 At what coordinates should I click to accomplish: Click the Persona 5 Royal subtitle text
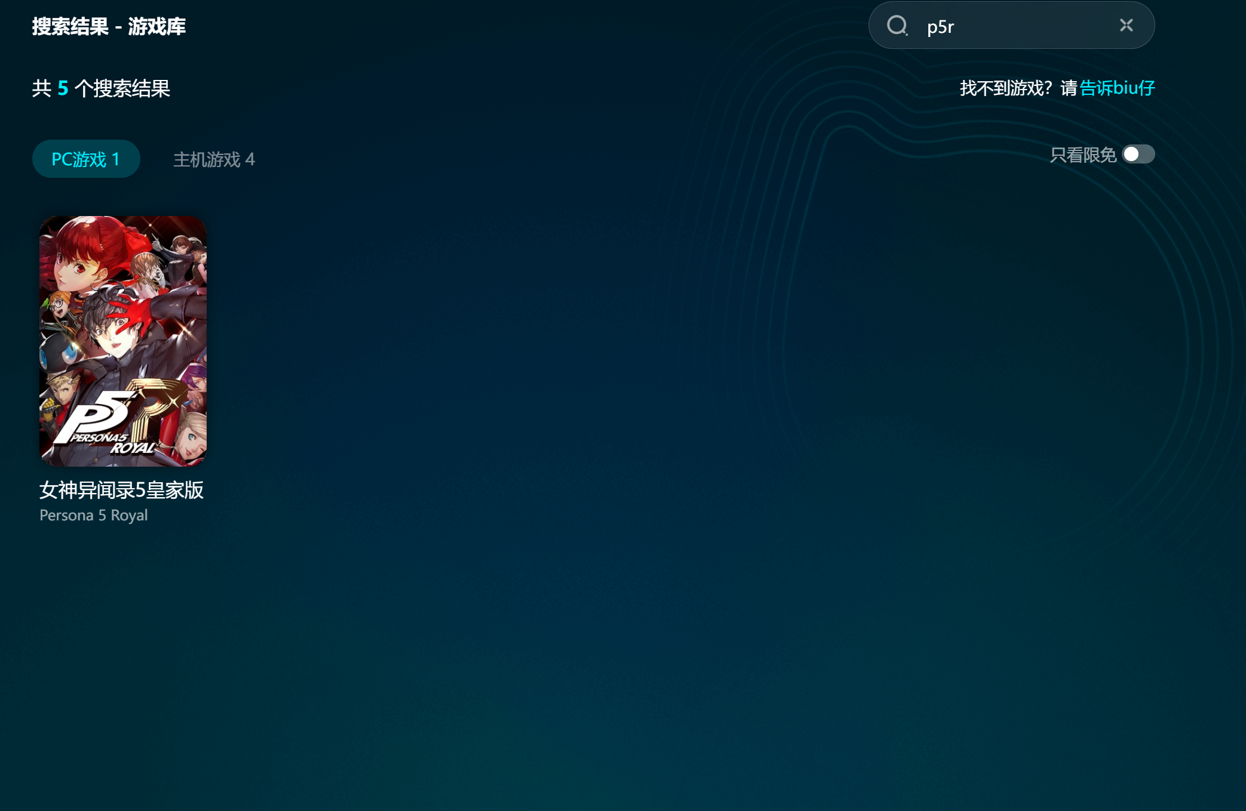(x=94, y=515)
